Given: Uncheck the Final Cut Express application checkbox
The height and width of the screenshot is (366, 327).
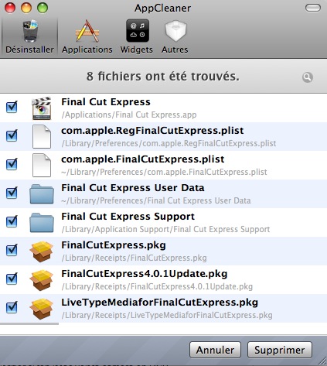Looking at the screenshot, I should pyautogui.click(x=12, y=107).
